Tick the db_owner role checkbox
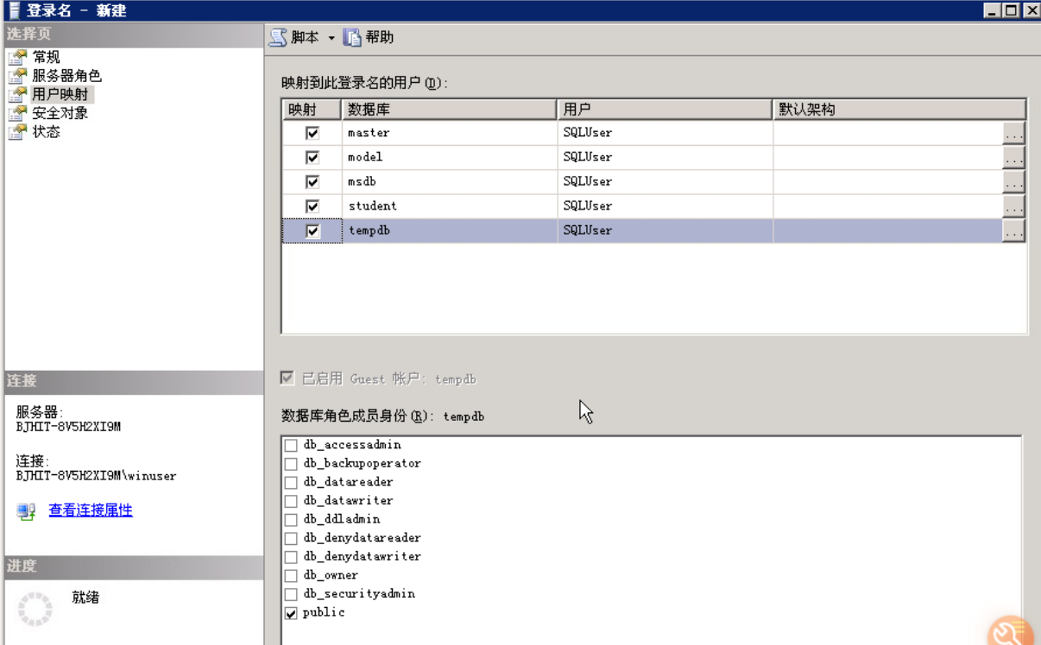 [291, 575]
